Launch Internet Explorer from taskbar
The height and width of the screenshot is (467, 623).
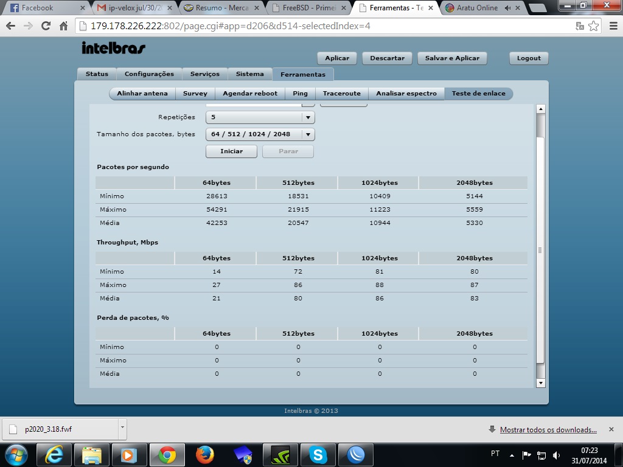54,455
